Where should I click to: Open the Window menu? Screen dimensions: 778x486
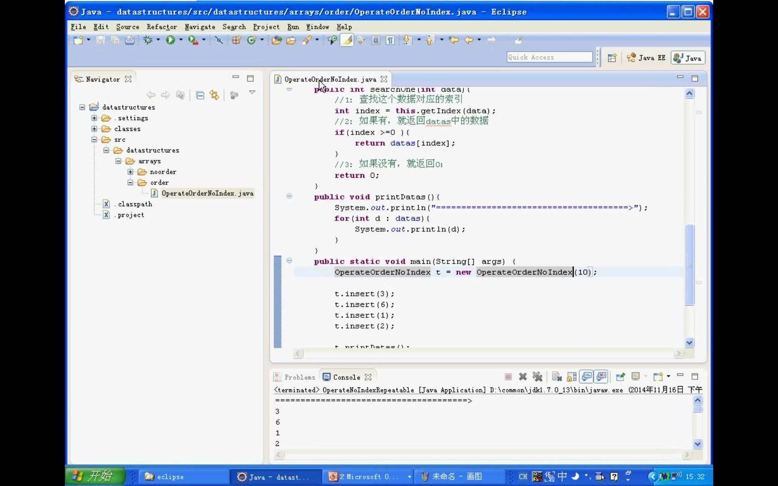tap(317, 27)
